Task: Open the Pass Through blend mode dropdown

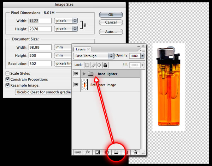Action: (x=94, y=56)
